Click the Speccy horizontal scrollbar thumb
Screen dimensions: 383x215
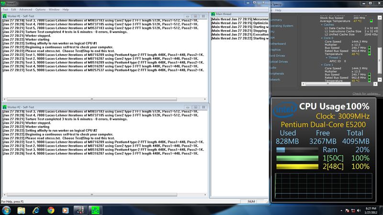coord(328,84)
